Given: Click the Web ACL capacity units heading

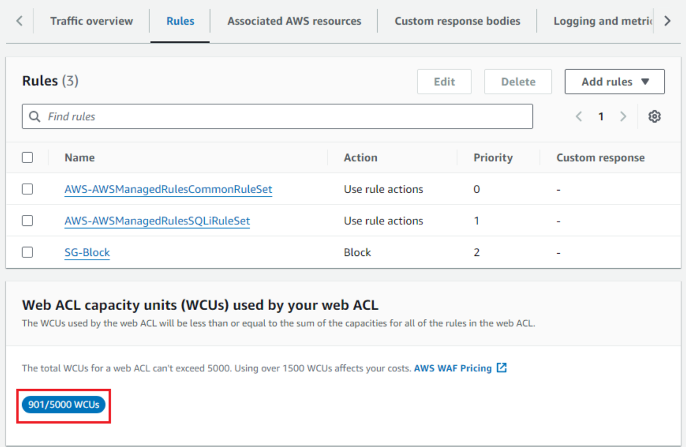Looking at the screenshot, I should (x=200, y=305).
